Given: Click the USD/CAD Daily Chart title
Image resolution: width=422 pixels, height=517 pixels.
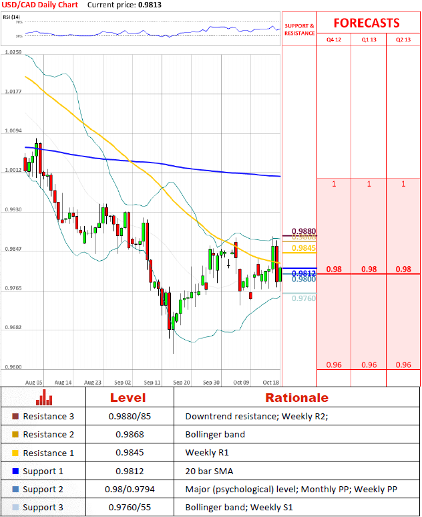Looking at the screenshot, I should point(39,5).
